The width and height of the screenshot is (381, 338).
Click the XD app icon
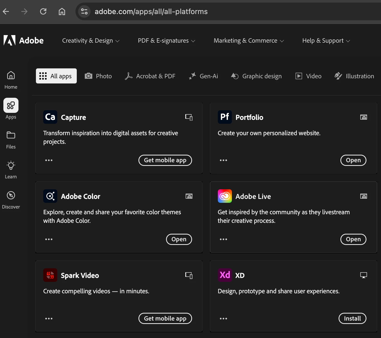click(x=225, y=275)
